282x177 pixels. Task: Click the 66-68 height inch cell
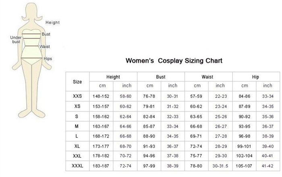pos(126,136)
